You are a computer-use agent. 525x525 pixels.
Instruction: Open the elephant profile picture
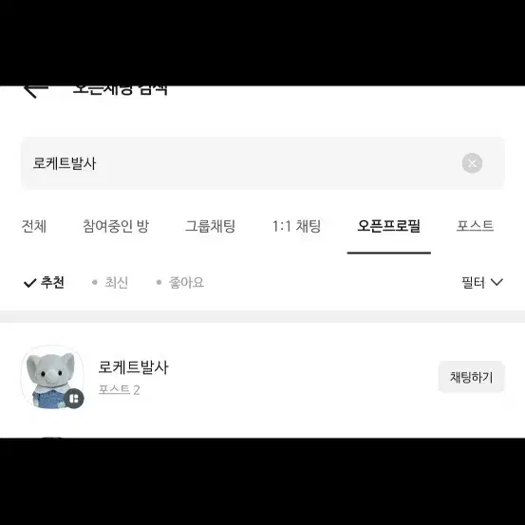52,377
